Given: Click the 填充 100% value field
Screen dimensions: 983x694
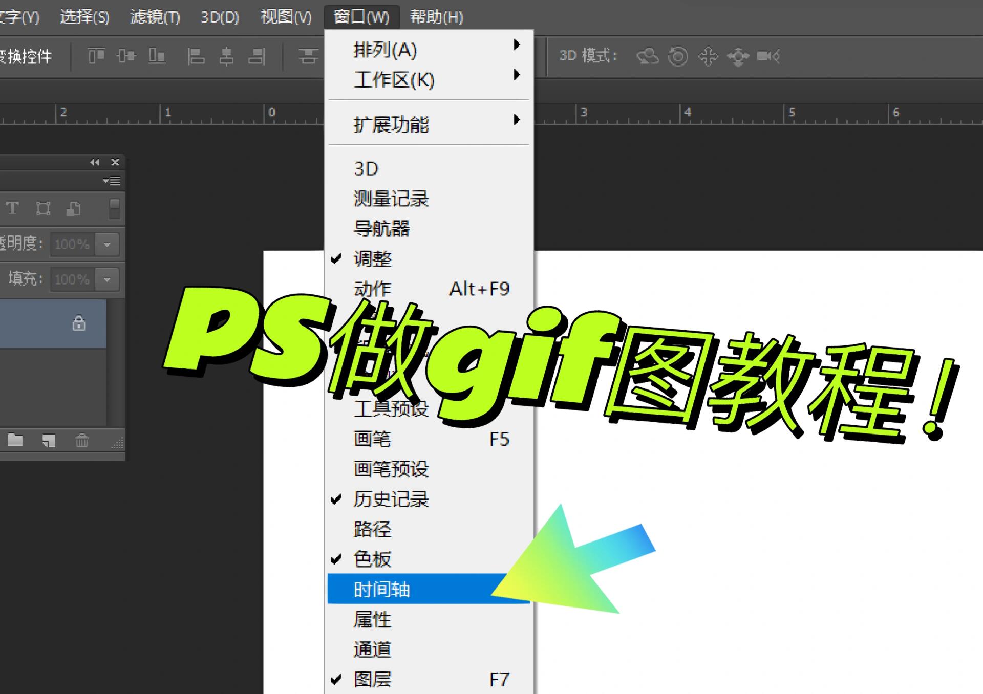Looking at the screenshot, I should pyautogui.click(x=73, y=279).
